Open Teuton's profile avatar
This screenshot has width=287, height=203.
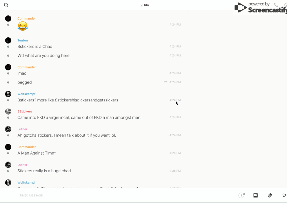point(8,40)
